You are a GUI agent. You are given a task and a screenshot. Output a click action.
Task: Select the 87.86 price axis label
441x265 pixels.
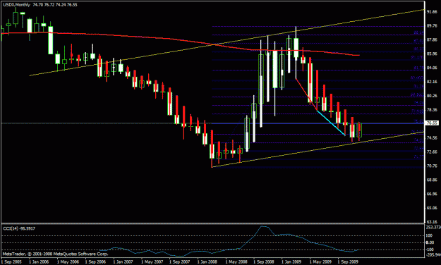[432, 40]
